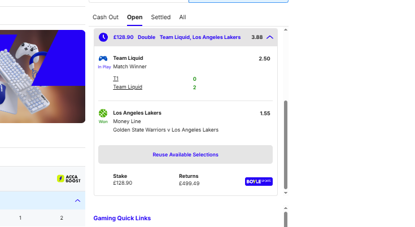415x227 pixels.
Task: Click the 'Double' bet type label
Action: point(146,37)
